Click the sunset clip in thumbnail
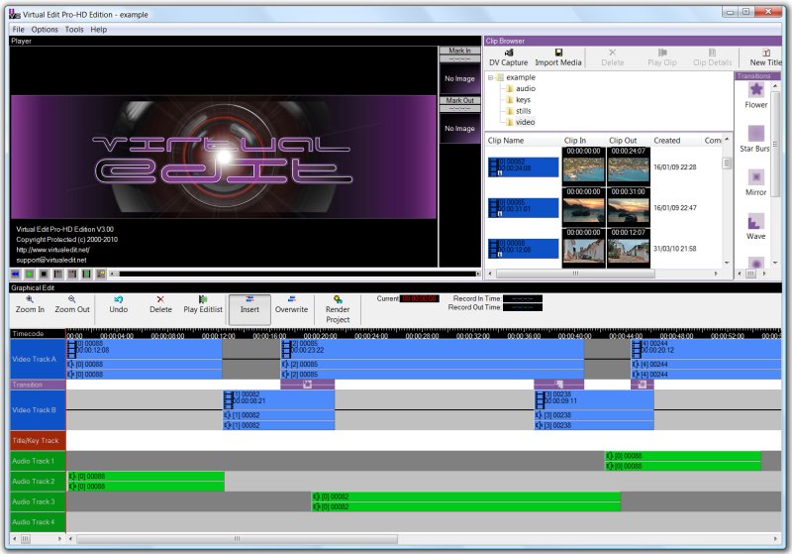The image size is (792, 554). [x=583, y=210]
